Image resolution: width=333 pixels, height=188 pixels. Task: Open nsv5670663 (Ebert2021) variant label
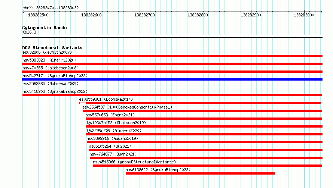pos(110,115)
